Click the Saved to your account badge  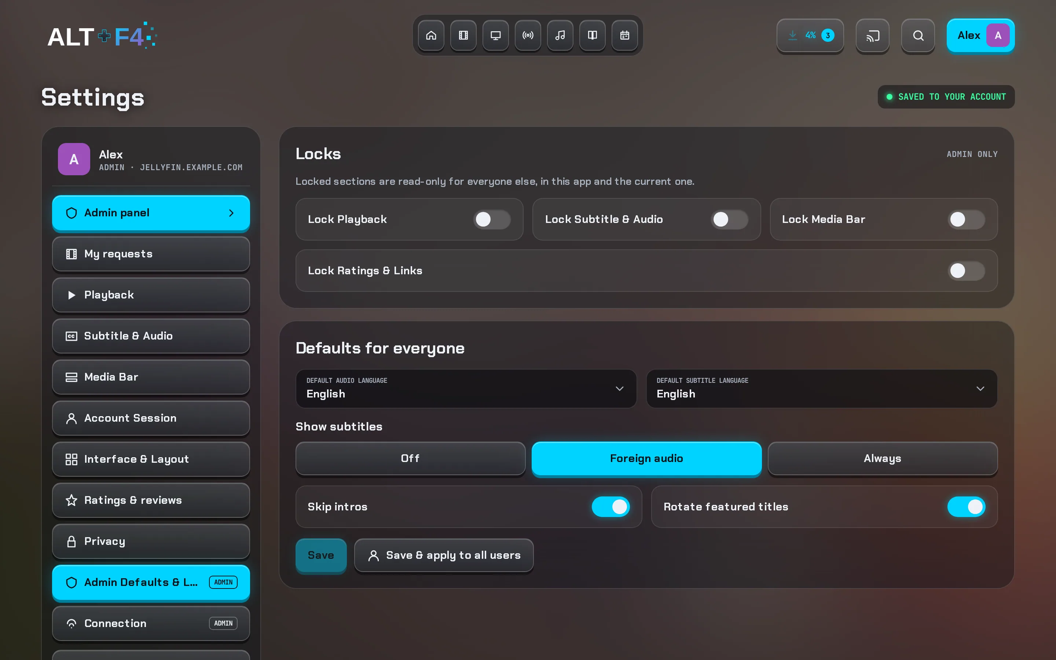pyautogui.click(x=946, y=96)
